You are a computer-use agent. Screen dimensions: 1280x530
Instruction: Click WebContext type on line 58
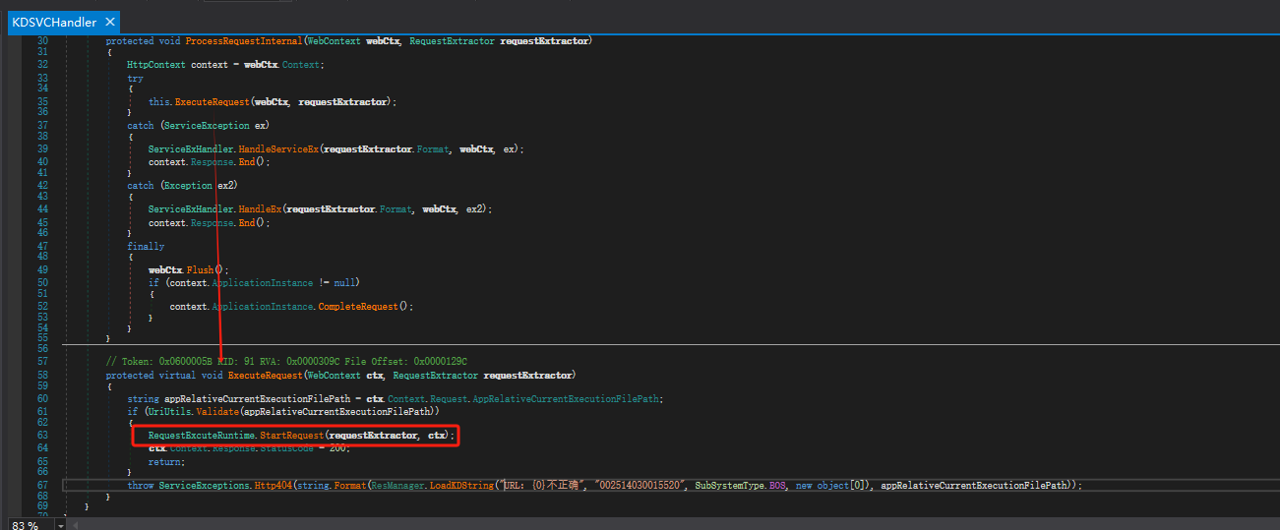click(x=333, y=376)
